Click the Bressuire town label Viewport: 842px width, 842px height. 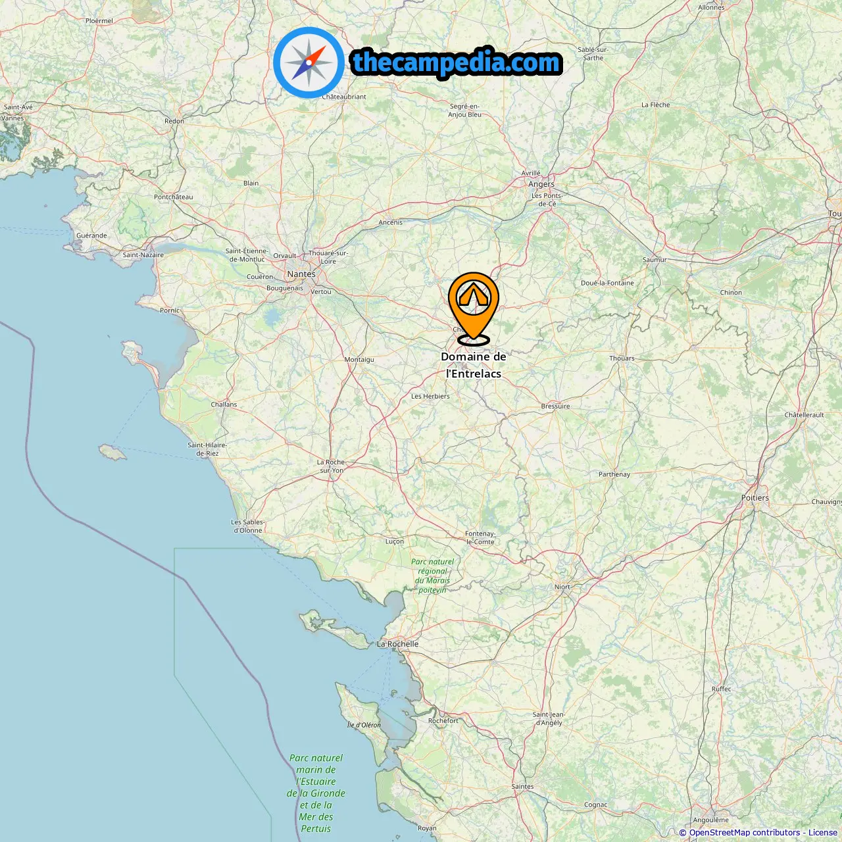[555, 406]
